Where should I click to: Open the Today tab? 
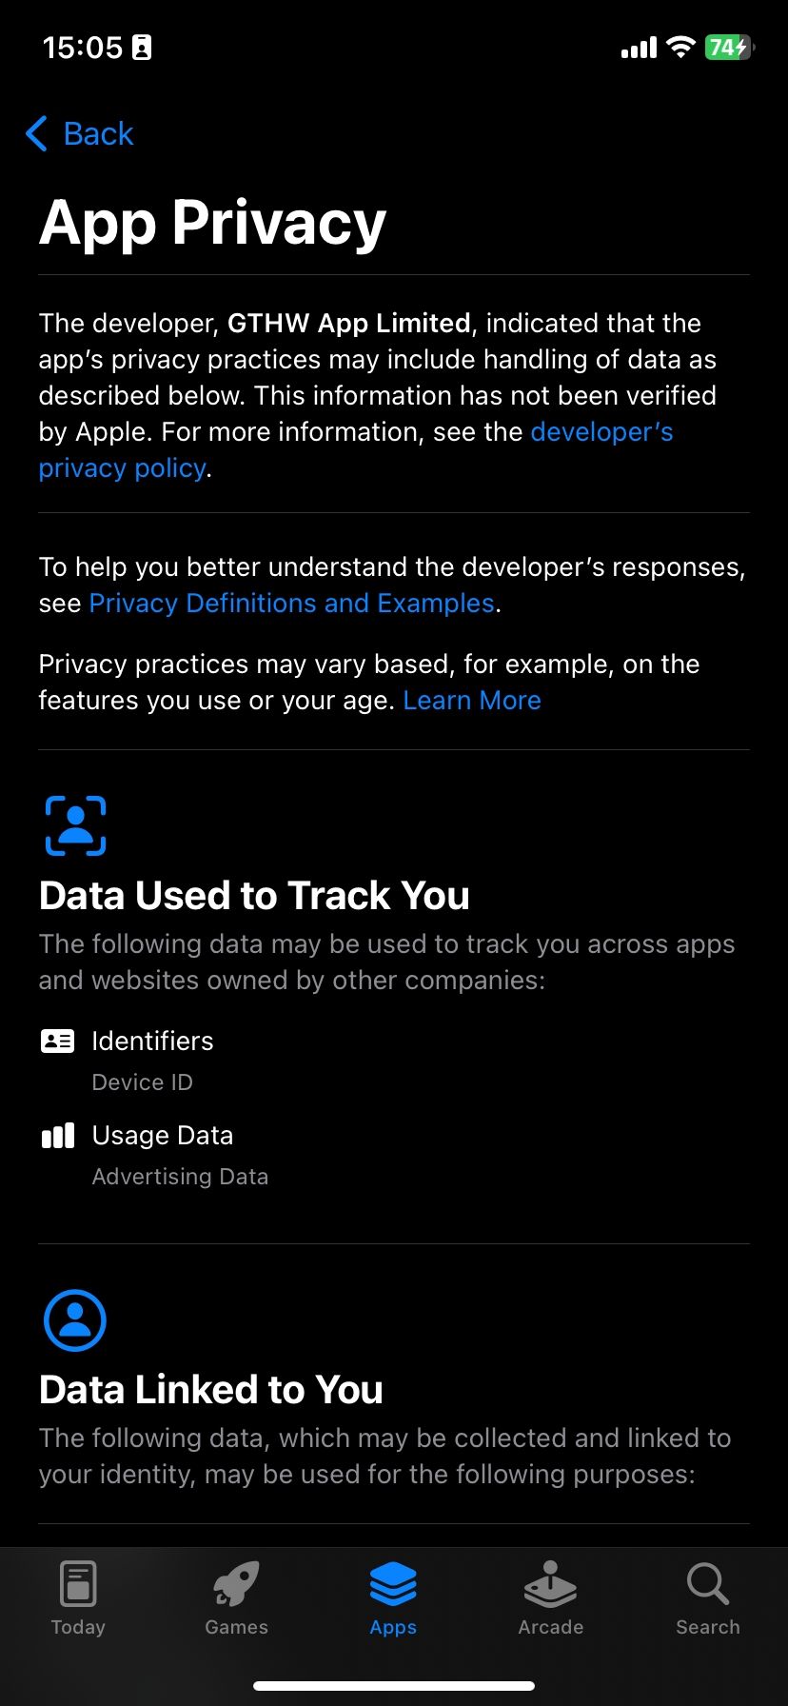tap(78, 1597)
